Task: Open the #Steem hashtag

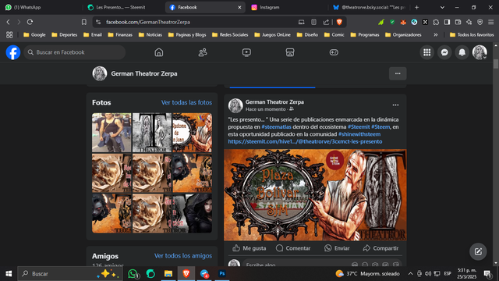Action: pyautogui.click(x=380, y=126)
